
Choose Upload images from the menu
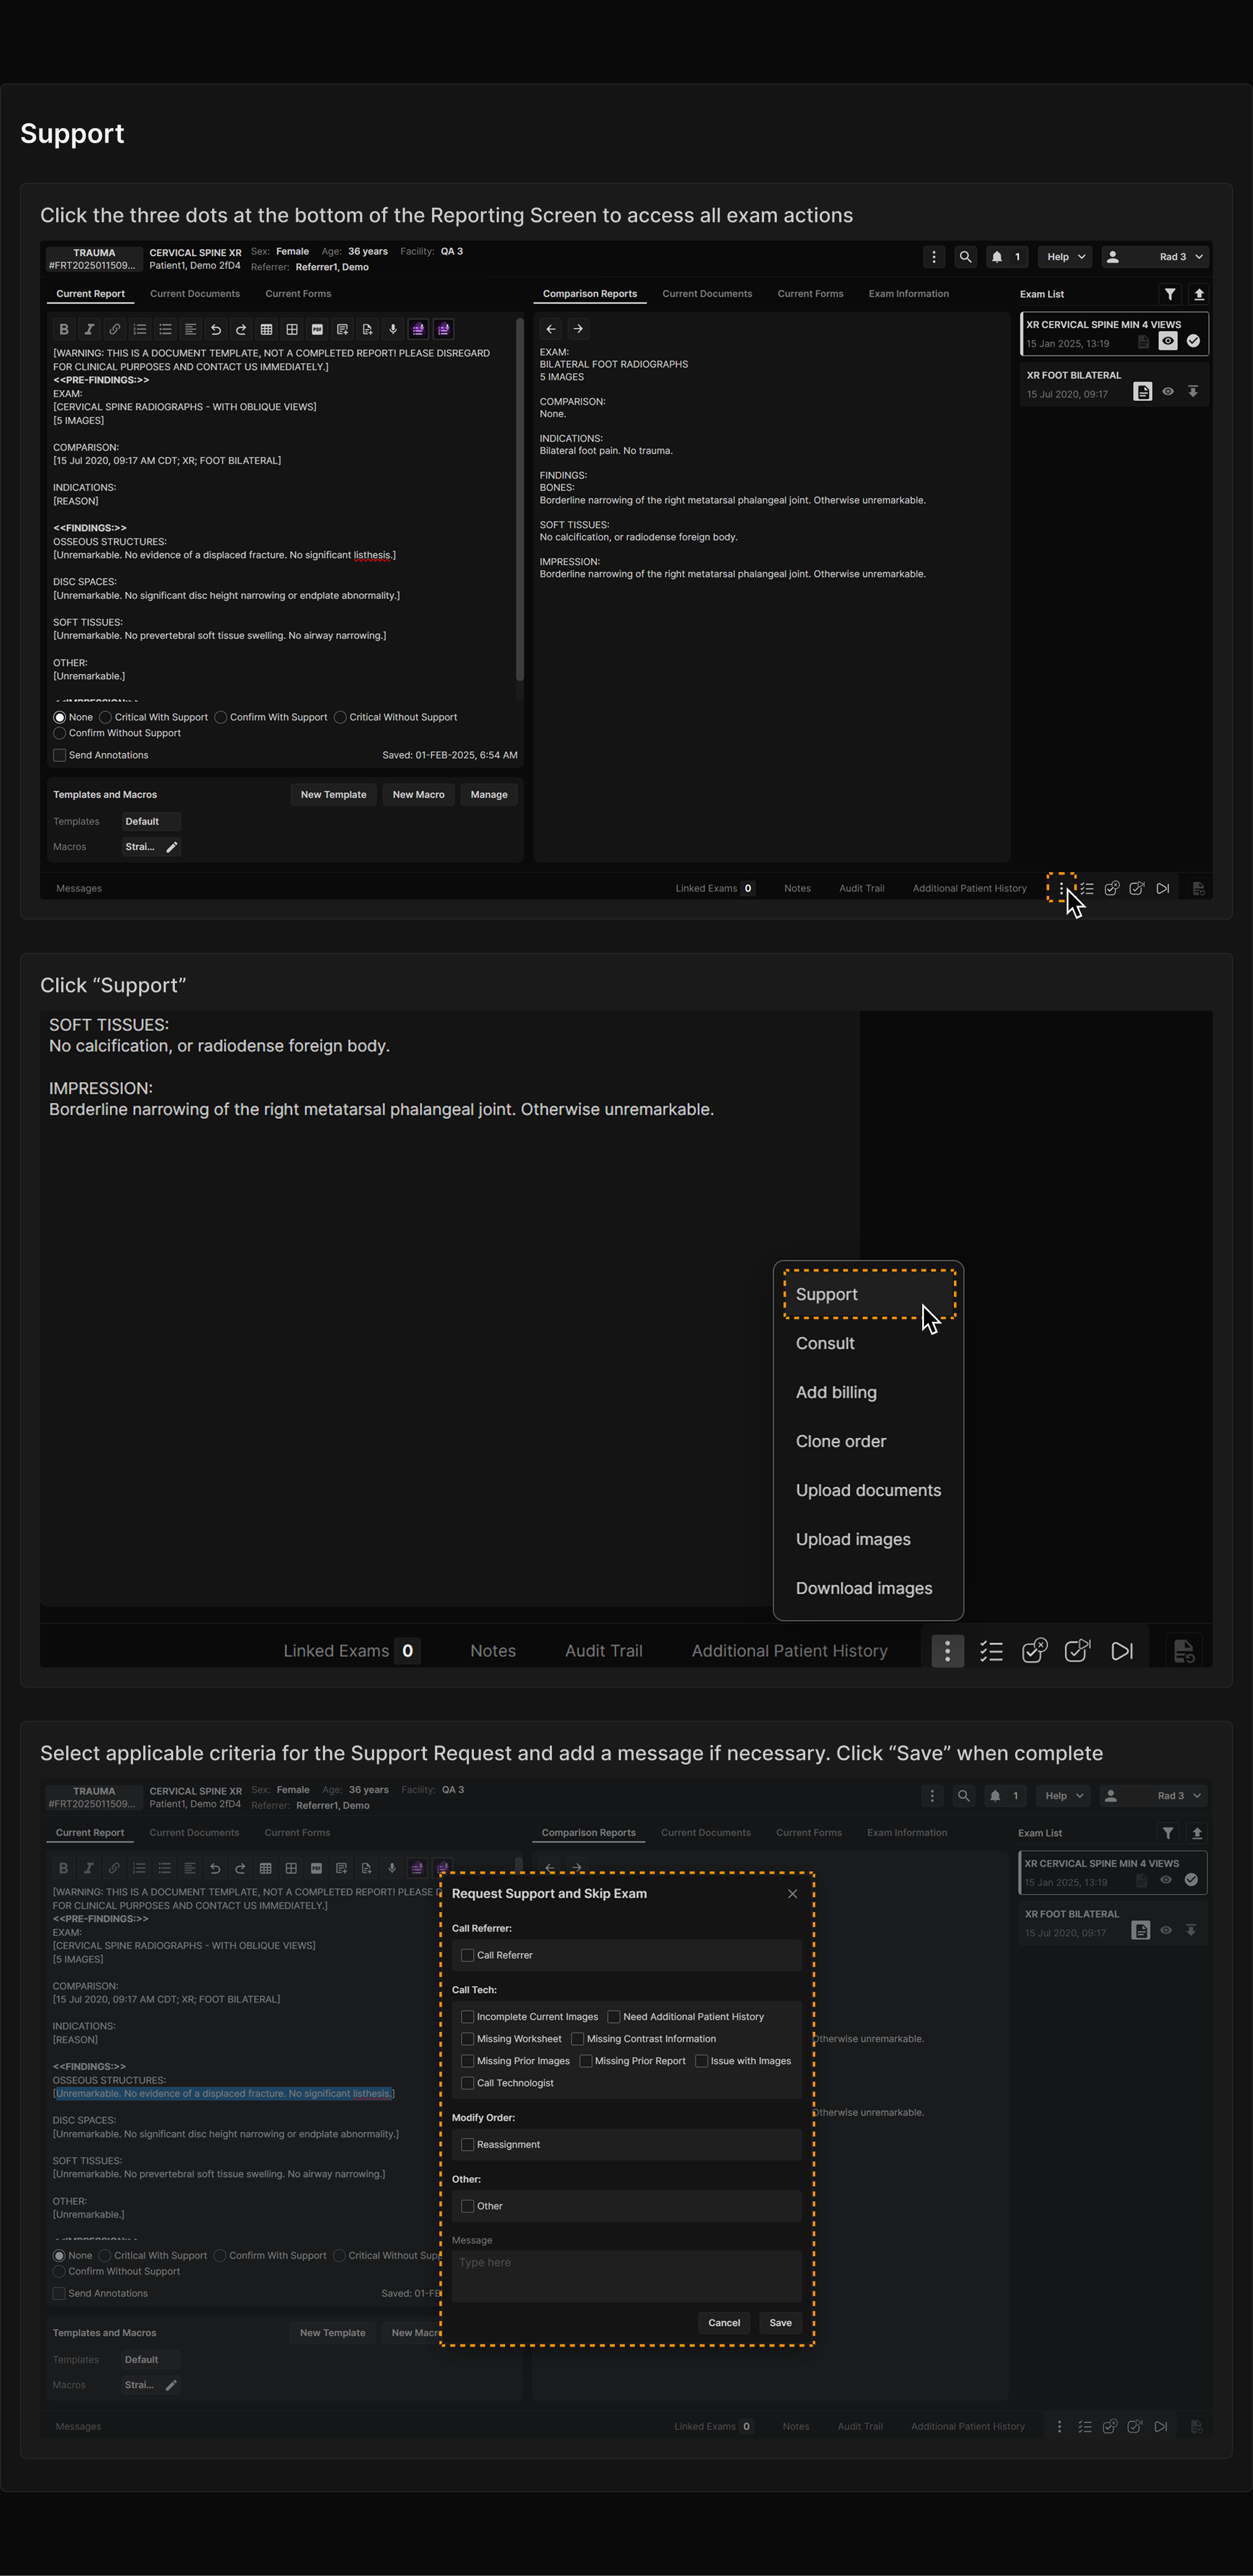(869, 1539)
